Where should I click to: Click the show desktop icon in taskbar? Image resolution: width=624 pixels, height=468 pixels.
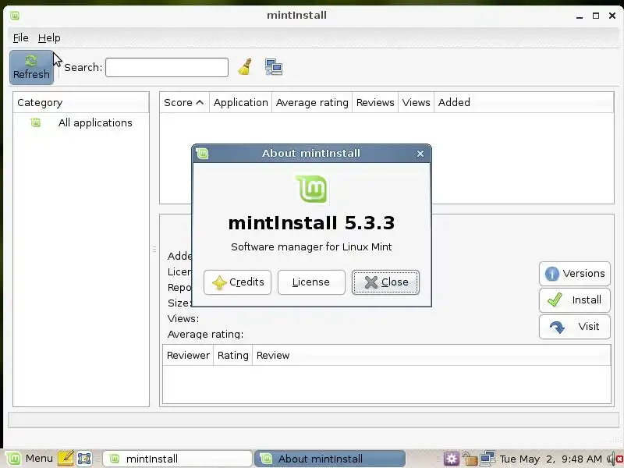pyautogui.click(x=84, y=459)
